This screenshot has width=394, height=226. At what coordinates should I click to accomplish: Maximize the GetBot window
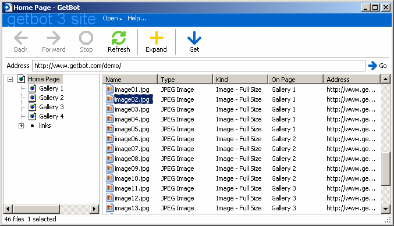point(375,8)
